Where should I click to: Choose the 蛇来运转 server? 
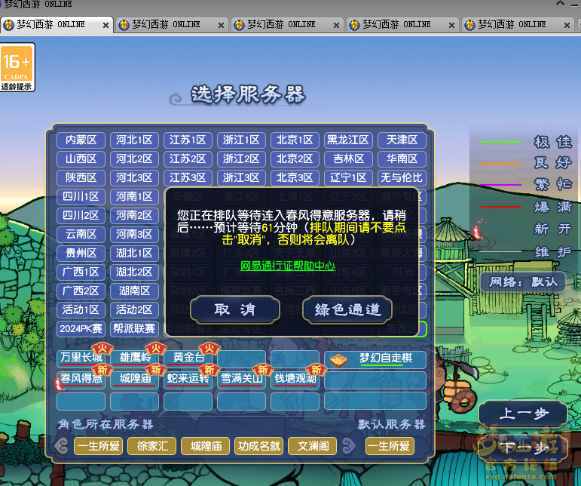(188, 379)
